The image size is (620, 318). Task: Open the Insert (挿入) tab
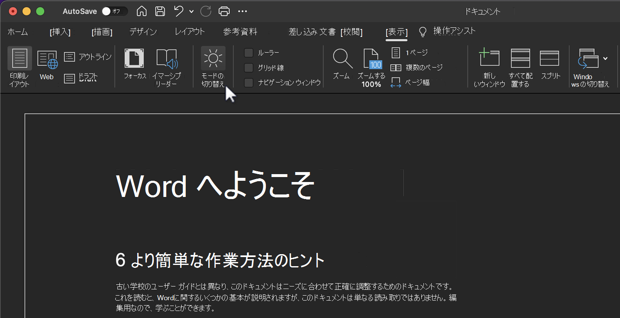coord(60,32)
